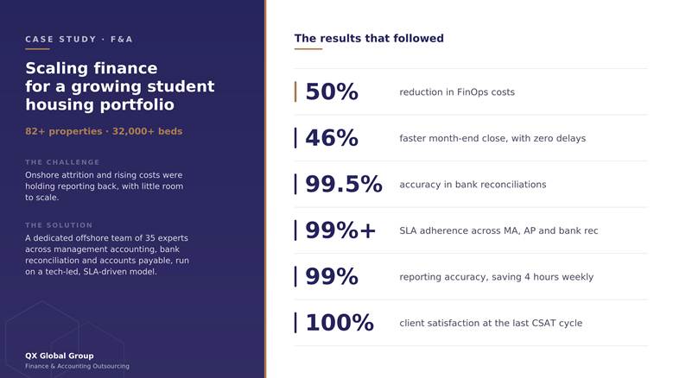The height and width of the screenshot is (378, 673).
Task: Select the 'Scaling finance' main title
Action: tap(120, 86)
